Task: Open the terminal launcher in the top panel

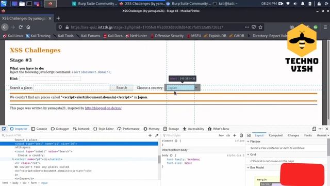Action: click(29, 4)
